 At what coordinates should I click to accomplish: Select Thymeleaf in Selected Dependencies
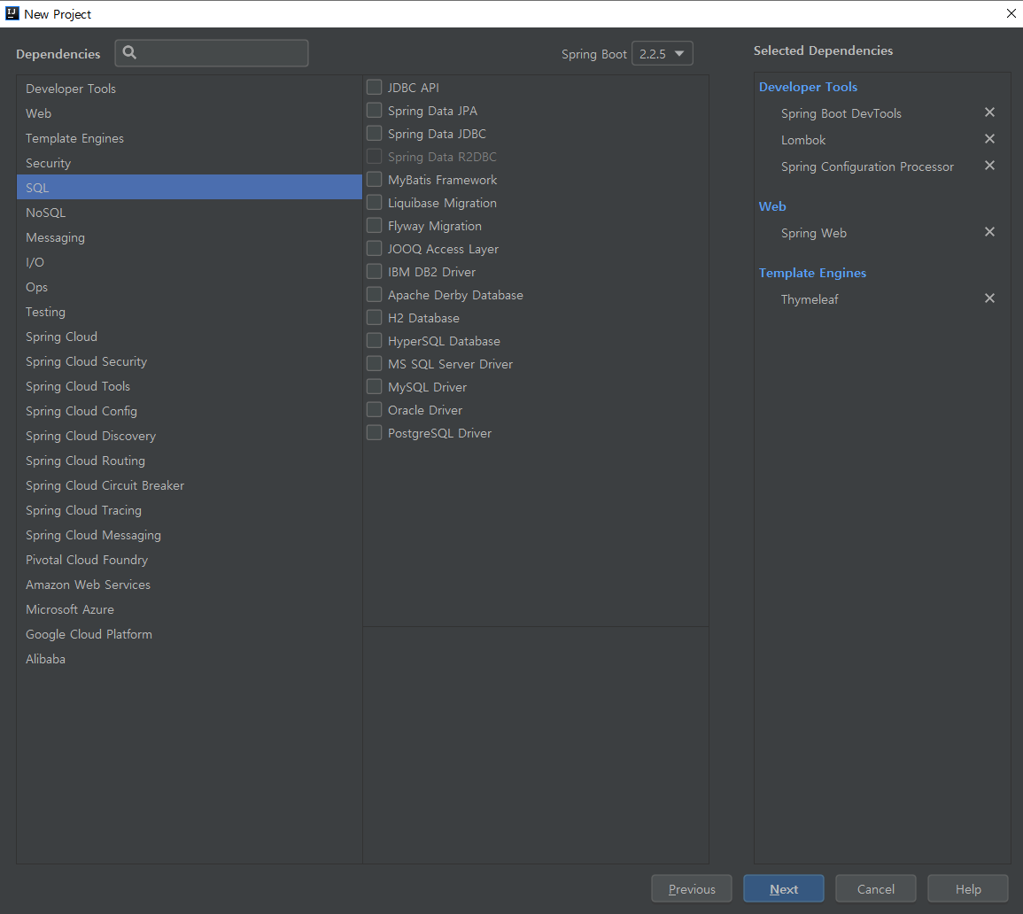click(809, 298)
